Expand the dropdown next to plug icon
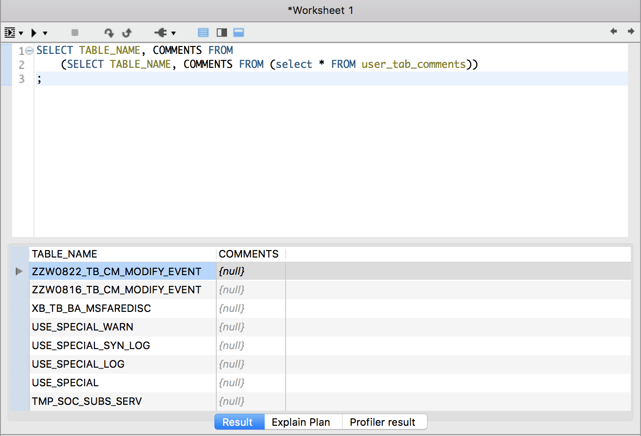 (x=174, y=33)
